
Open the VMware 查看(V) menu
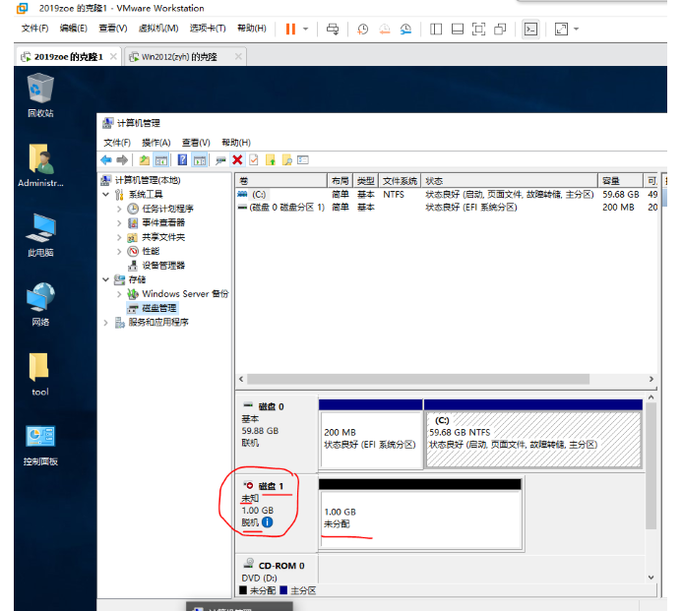(x=112, y=29)
